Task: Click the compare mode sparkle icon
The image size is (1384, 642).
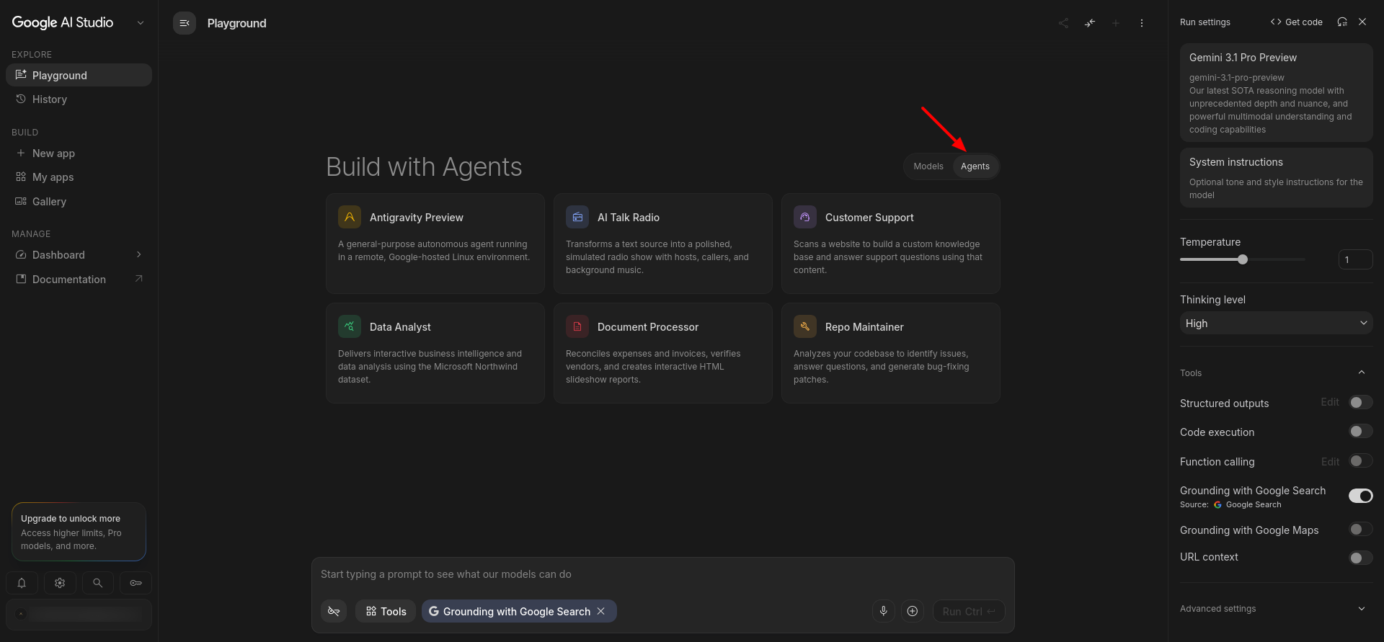Action: point(1090,23)
